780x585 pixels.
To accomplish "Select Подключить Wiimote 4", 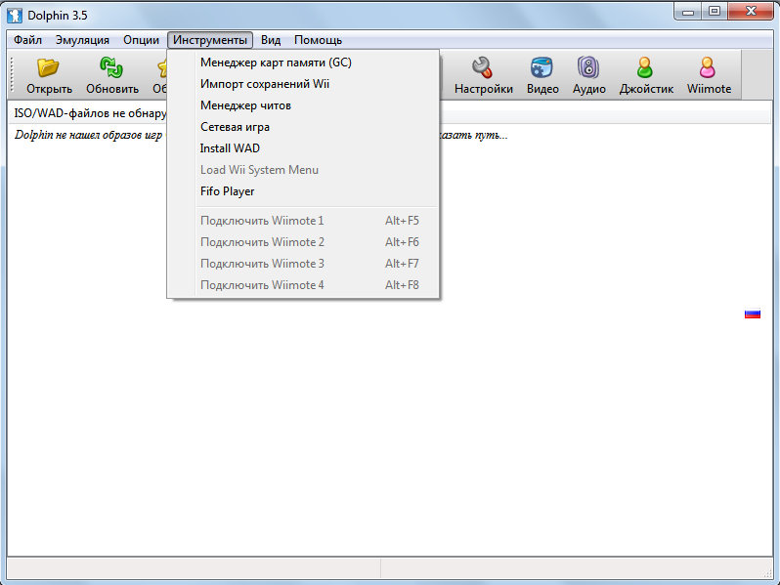I will [303, 285].
